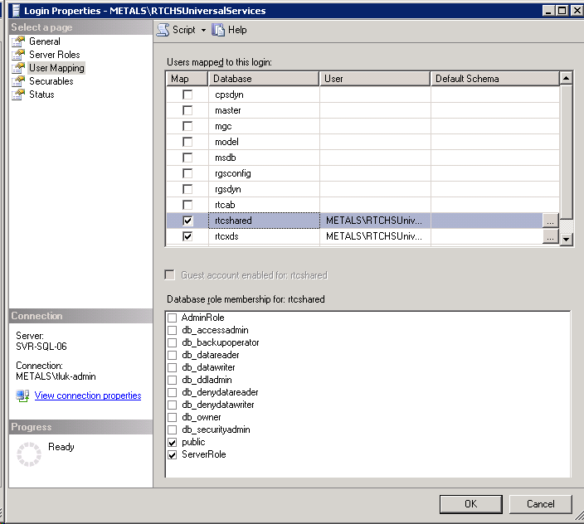Click the User Mapping page icon

[18, 68]
